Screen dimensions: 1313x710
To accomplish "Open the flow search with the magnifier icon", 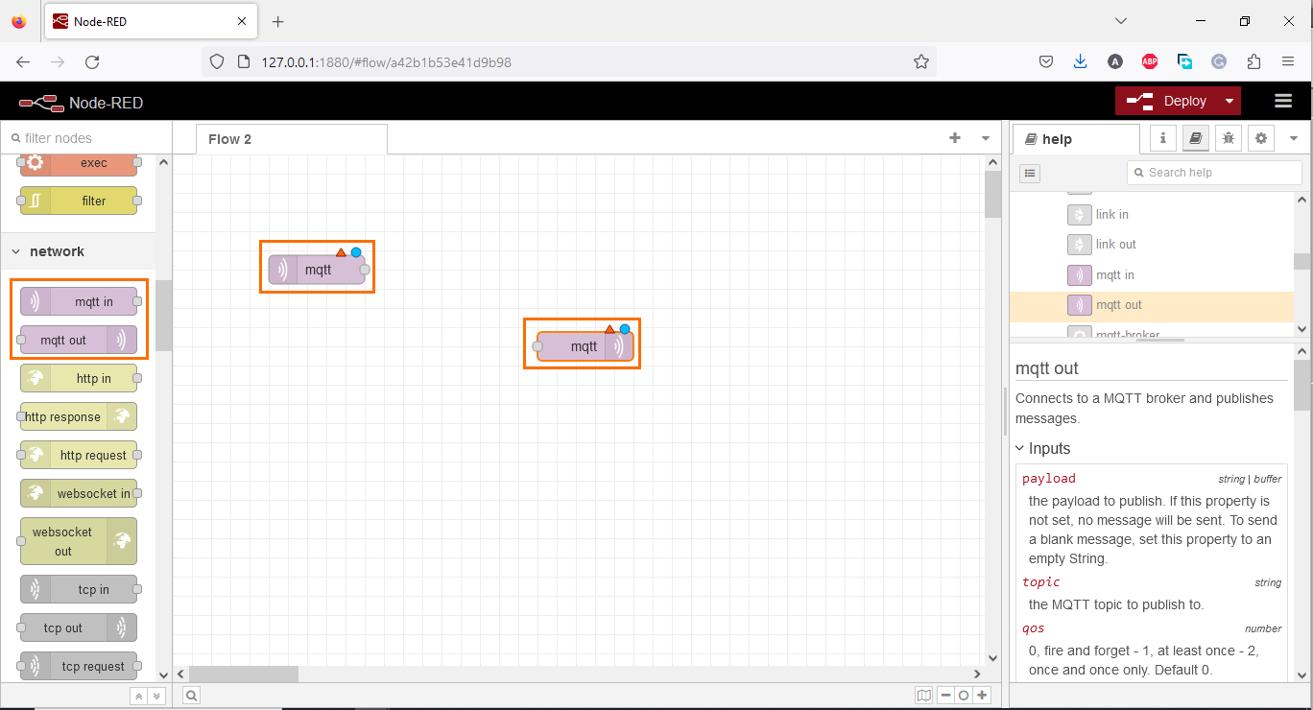I will coord(191,695).
